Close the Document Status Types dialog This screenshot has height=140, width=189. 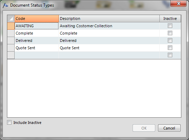pyautogui.click(x=178, y=3)
